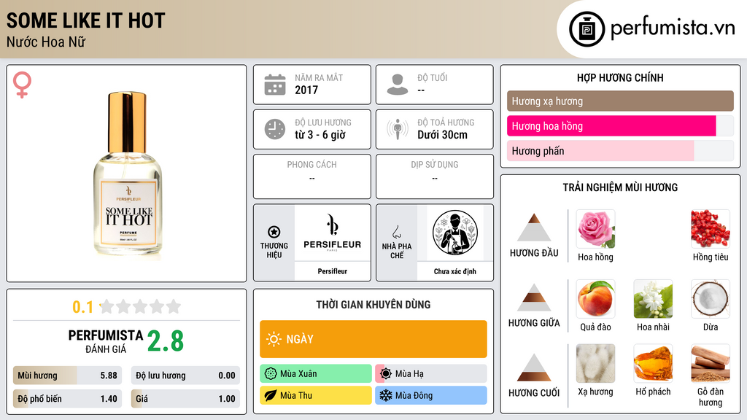Click the perfumista.vn bottle logo icon

[587, 29]
